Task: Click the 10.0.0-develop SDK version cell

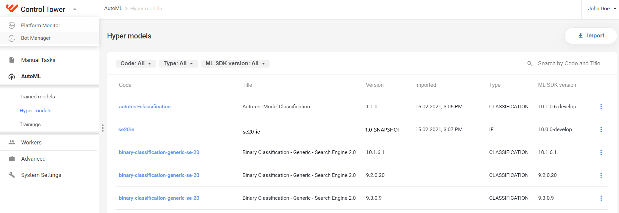Action: pos(555,130)
